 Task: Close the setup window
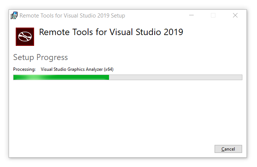pos(235,15)
